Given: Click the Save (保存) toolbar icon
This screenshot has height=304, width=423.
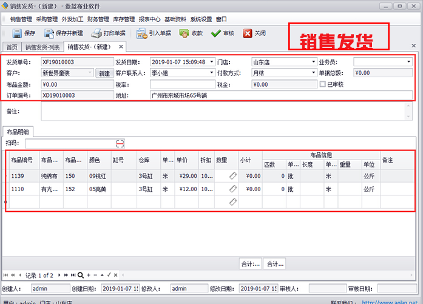Looking at the screenshot, I should point(17,33).
